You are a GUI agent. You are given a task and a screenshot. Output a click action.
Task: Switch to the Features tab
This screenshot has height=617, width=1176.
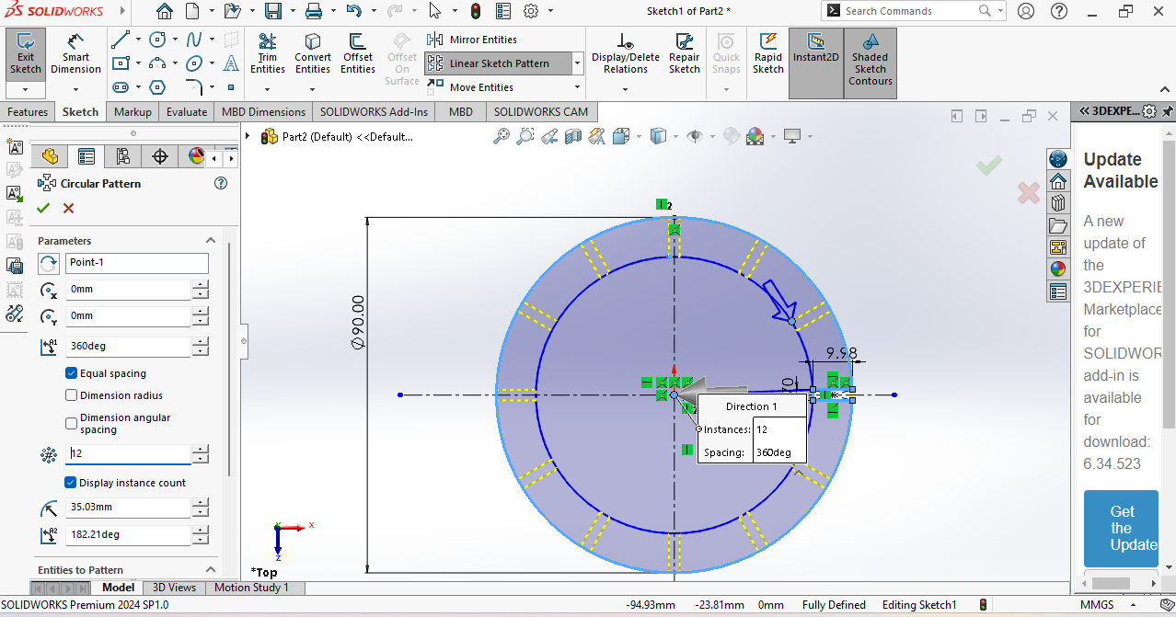(28, 112)
